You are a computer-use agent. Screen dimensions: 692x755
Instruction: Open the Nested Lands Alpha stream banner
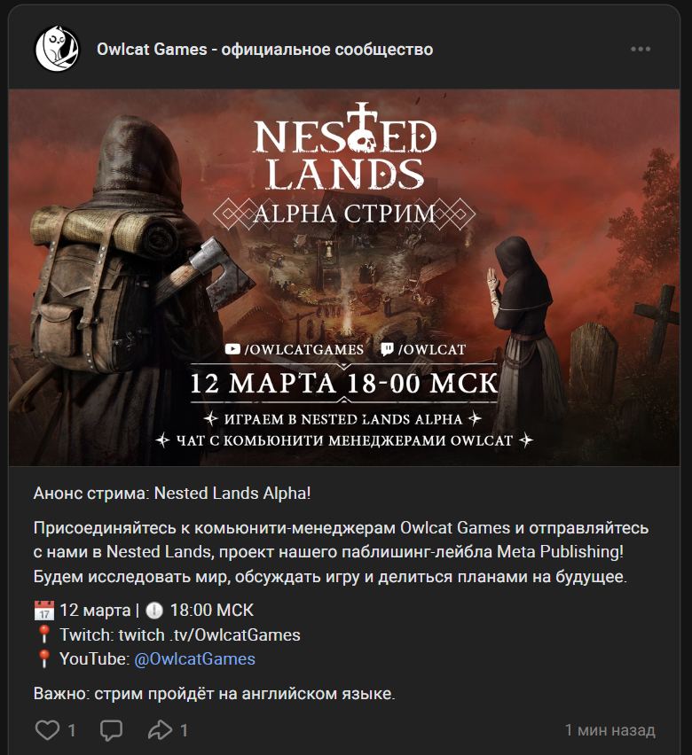coord(344,277)
